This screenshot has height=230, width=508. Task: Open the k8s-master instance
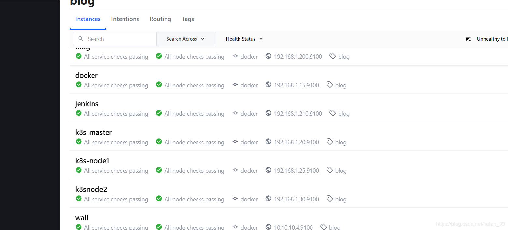pyautogui.click(x=94, y=132)
